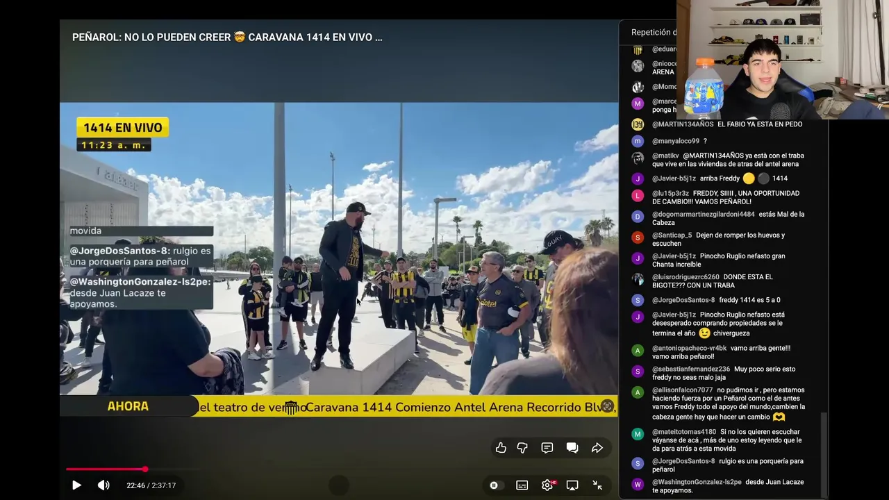Dislike the video with thumbs down
The height and width of the screenshot is (500, 889).
522,448
